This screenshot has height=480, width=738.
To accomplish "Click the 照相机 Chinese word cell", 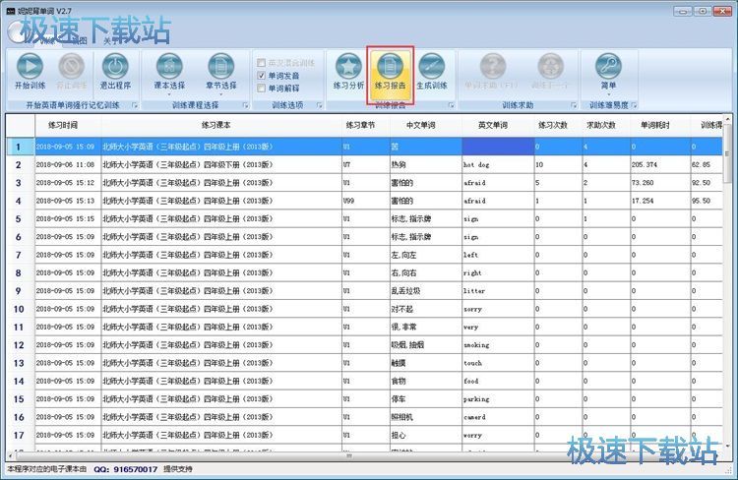I will (426, 417).
